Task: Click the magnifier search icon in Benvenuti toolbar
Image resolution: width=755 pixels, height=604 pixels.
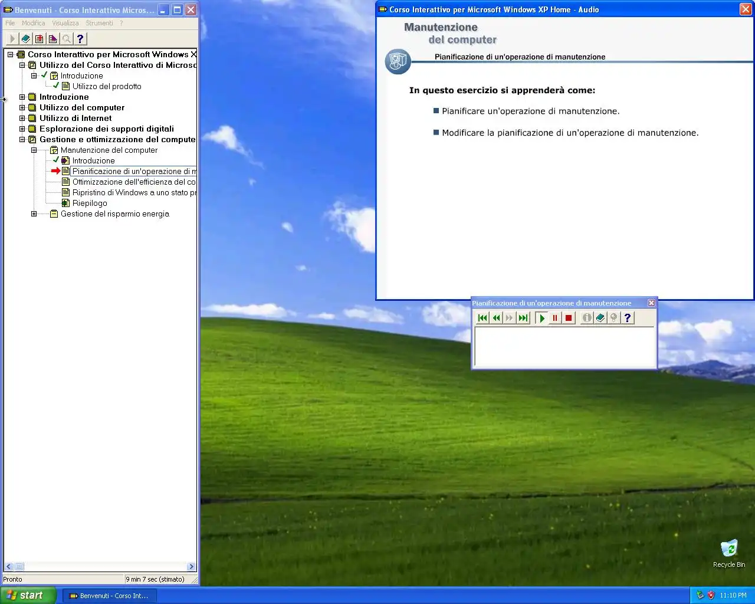Action: point(67,39)
